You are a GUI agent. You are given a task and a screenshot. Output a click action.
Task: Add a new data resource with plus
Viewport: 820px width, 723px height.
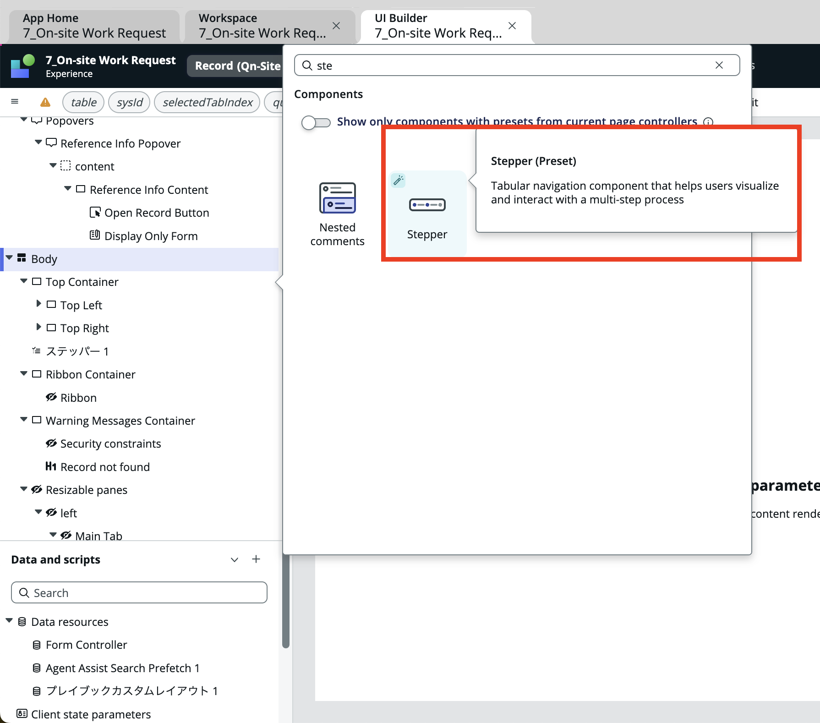[x=256, y=559]
